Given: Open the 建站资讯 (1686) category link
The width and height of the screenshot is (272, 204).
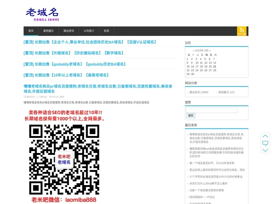Looking at the screenshot, I should click(x=199, y=92).
